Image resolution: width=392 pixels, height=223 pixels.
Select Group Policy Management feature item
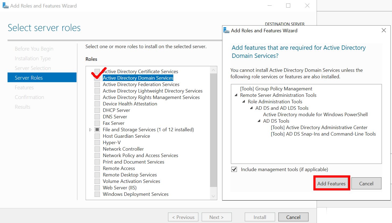(276, 89)
